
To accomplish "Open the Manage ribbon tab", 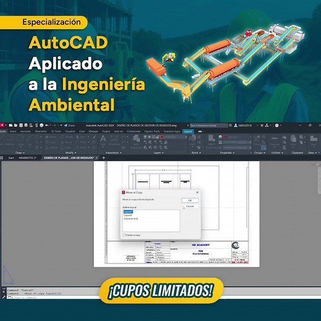I will (93, 131).
